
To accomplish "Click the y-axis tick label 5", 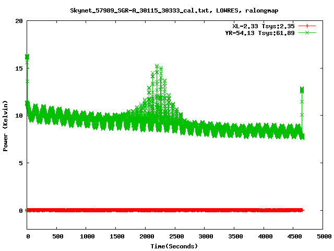I will tap(21, 163).
